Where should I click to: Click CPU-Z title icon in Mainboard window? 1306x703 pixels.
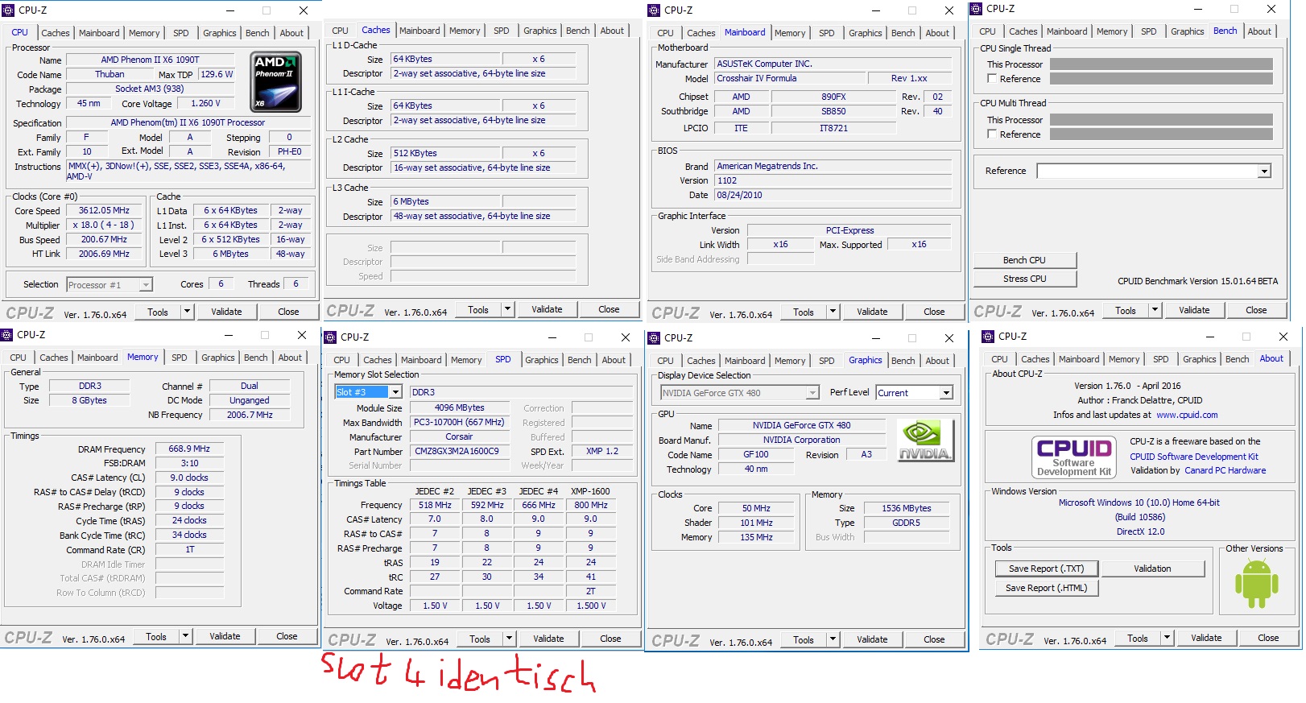(x=655, y=10)
